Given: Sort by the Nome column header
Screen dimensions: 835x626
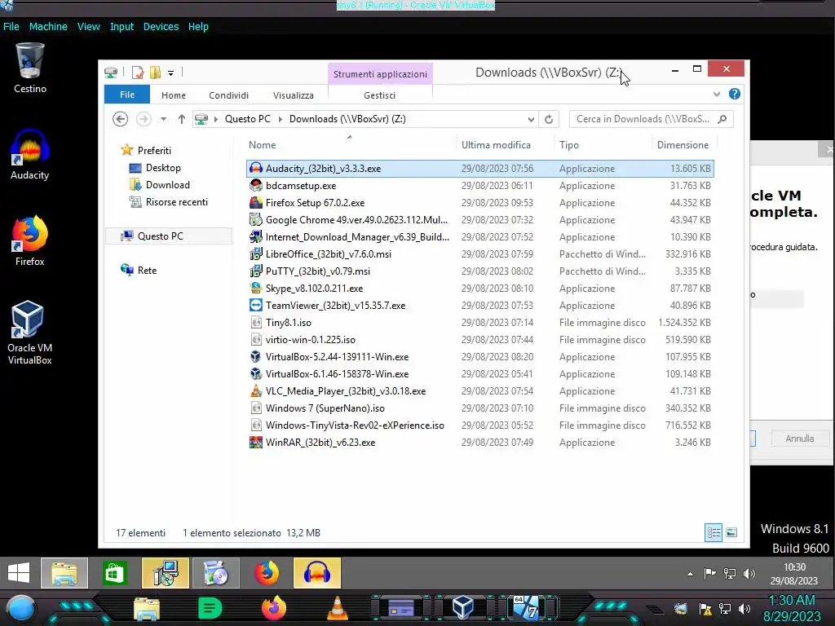Looking at the screenshot, I should [262, 145].
